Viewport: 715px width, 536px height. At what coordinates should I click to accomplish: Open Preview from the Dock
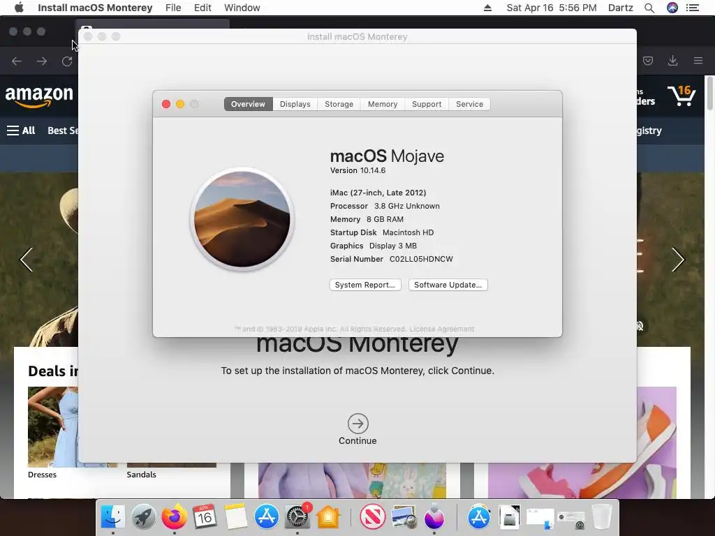pos(403,517)
